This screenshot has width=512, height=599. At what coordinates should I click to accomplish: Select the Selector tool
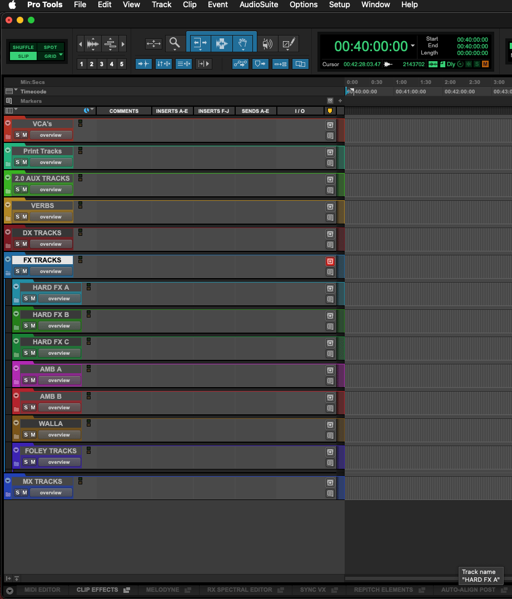click(221, 43)
